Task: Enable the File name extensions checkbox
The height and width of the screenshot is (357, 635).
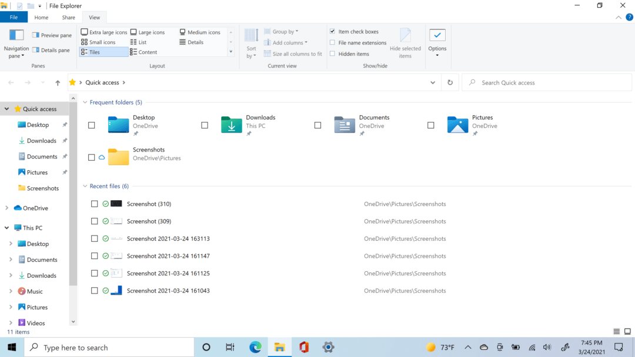Action: [332, 42]
